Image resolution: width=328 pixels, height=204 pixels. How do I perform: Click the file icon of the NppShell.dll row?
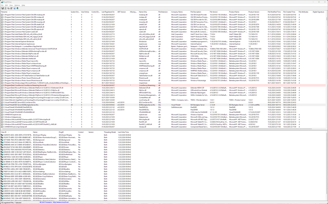[x=2, y=46]
